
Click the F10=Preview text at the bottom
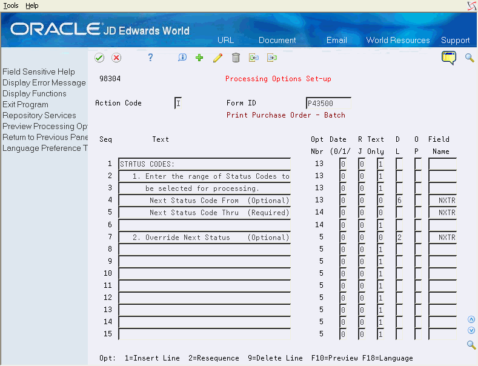[x=334, y=358]
